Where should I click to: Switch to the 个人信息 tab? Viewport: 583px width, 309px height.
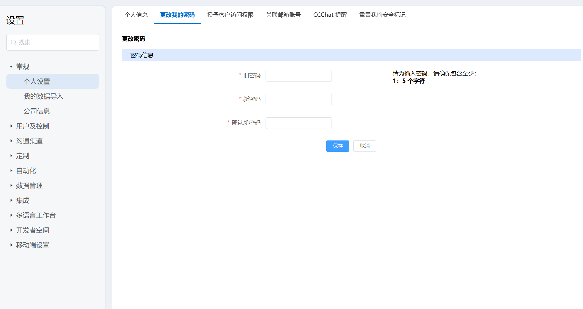(x=136, y=15)
